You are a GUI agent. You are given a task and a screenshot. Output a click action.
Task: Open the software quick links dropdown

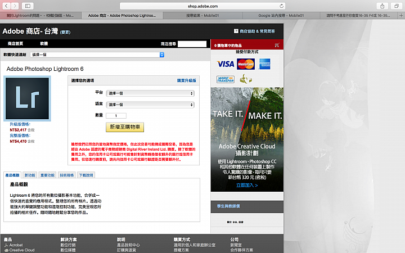pos(97,55)
